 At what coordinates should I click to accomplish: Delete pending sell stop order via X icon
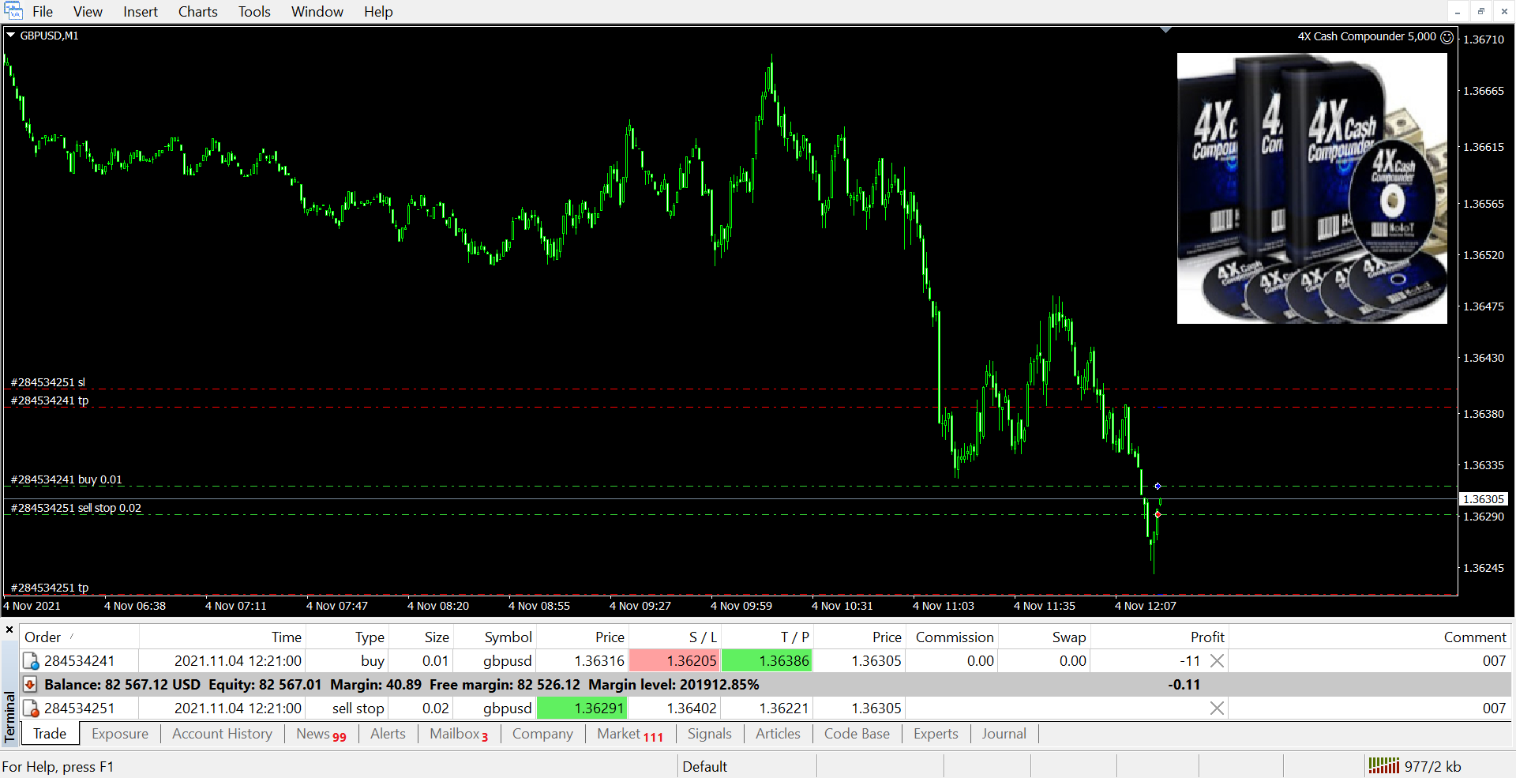(x=1217, y=708)
